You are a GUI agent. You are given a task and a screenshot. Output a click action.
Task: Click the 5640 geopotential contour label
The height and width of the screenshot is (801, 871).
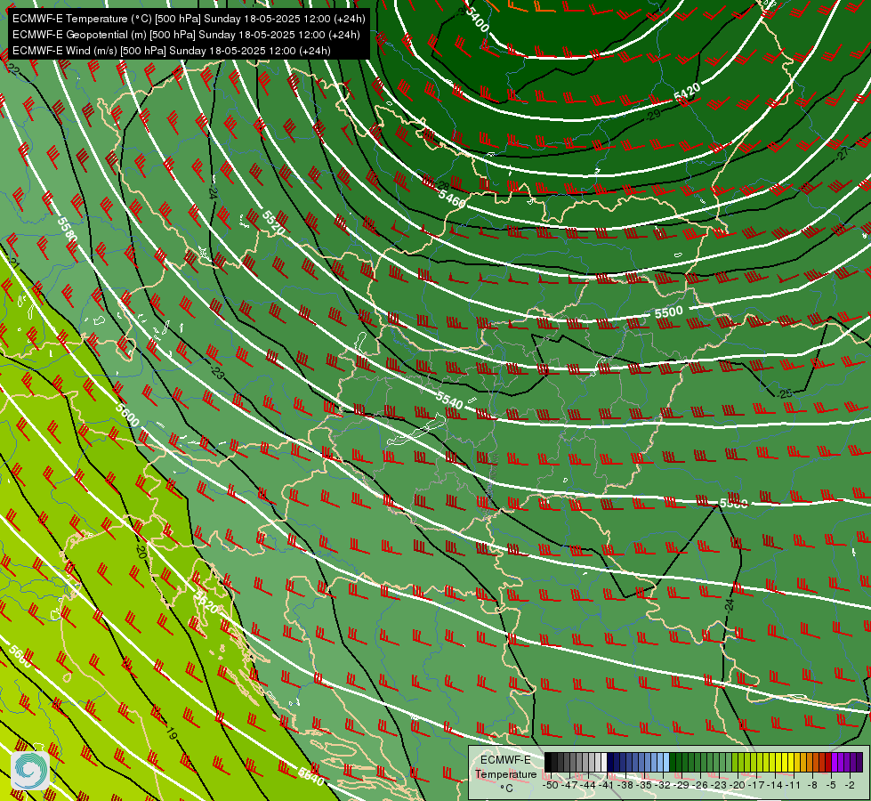point(311,777)
